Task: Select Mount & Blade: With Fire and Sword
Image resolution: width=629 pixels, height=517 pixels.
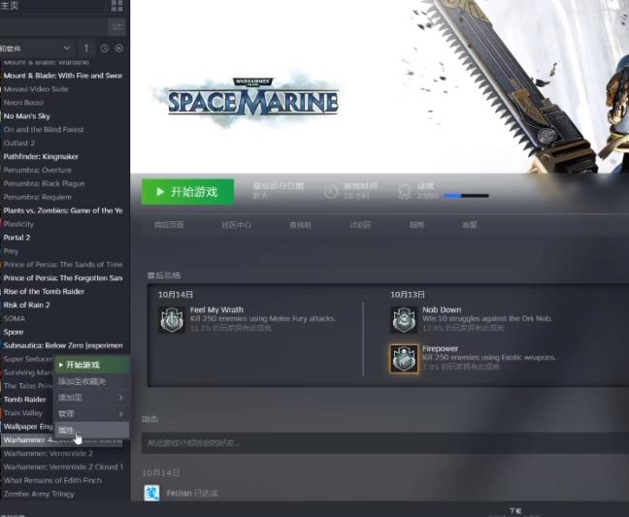Action: pos(63,76)
